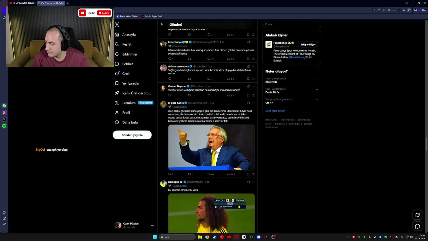Open Opera snapshot camera icon
This screenshot has height=241, width=428.
(379, 10)
